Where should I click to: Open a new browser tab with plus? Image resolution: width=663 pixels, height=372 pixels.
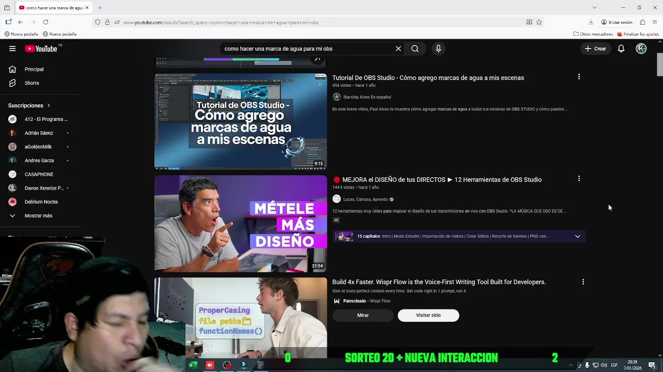coord(100,8)
